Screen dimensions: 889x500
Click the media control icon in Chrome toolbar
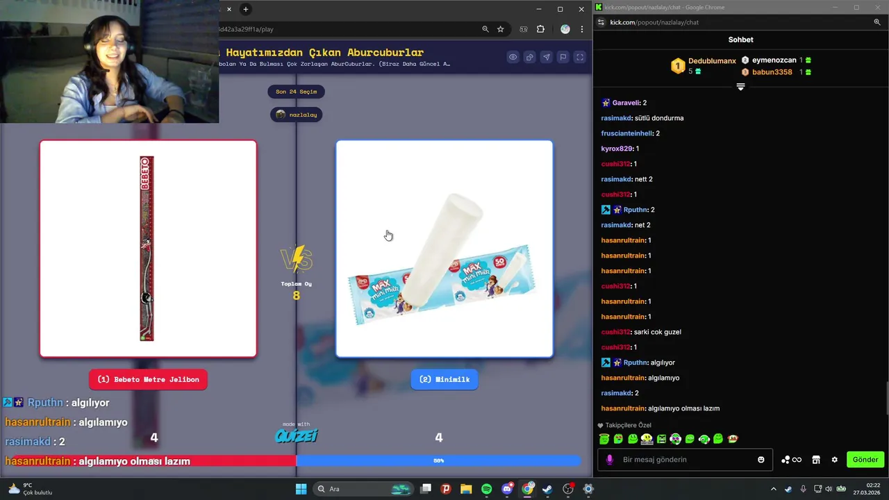pos(524,29)
